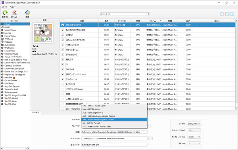This screenshot has width=238, height=150.
Task: Click the playlist panel horizontal scrollbar
Action: tap(15, 148)
